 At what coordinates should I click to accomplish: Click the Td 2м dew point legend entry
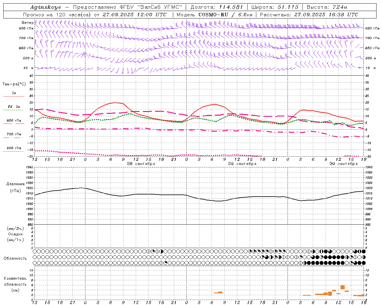14,107
